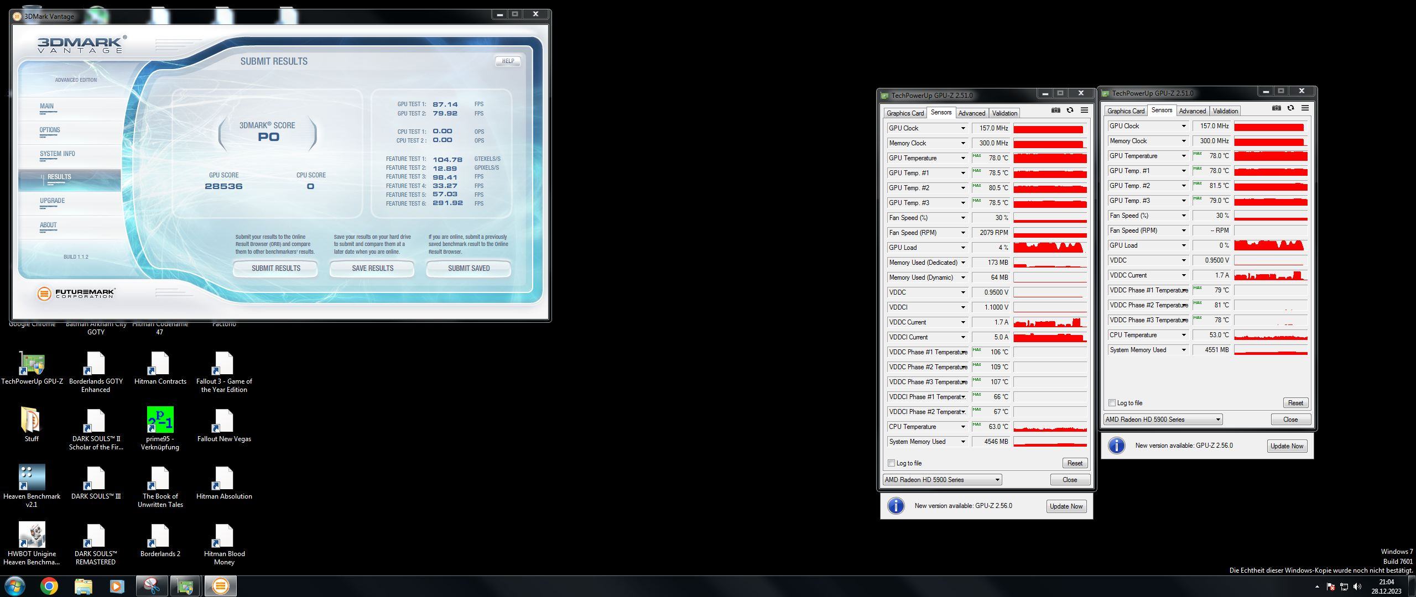
Task: Click GPU Load graph in left GPU-Z
Action: (1050, 248)
